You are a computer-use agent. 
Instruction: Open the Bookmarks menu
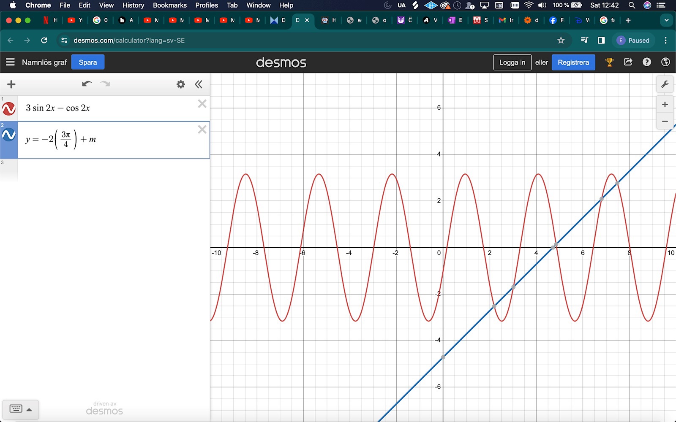[x=169, y=5]
